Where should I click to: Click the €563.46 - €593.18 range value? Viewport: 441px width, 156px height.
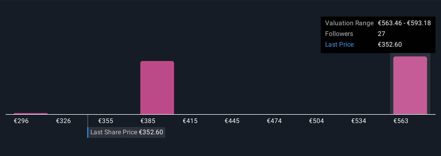click(x=404, y=23)
